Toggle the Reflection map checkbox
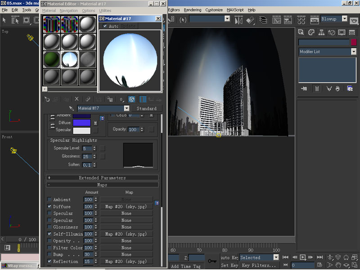The image size is (360, 270). tap(49, 261)
